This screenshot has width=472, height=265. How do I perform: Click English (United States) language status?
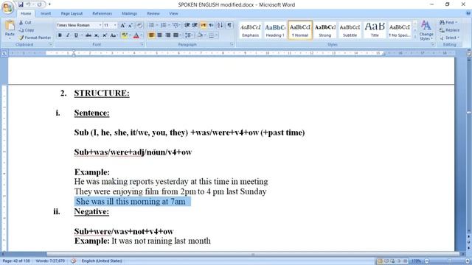tap(102, 261)
